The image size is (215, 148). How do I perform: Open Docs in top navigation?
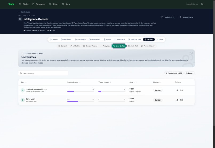(66, 4)
